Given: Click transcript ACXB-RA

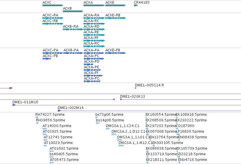Looking at the screenshot, I should click(73, 29).
